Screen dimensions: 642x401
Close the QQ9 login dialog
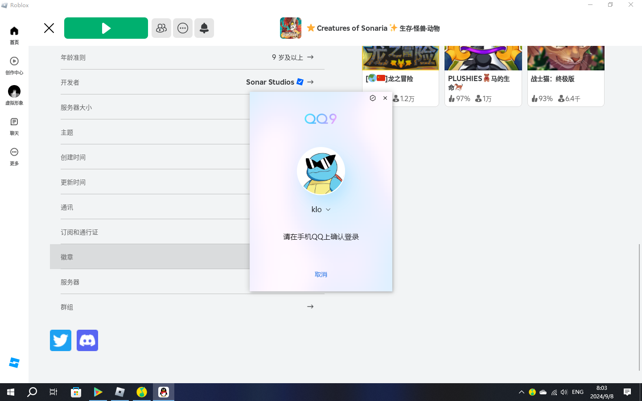385,98
